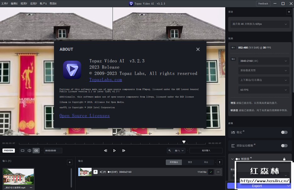Click the PREVIEW button
This screenshot has height=190, width=294.
(x=8, y=151)
